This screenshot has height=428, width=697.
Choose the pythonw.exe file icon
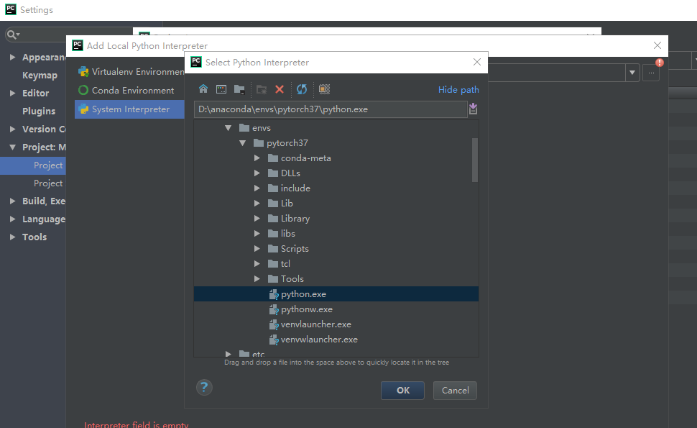click(274, 309)
